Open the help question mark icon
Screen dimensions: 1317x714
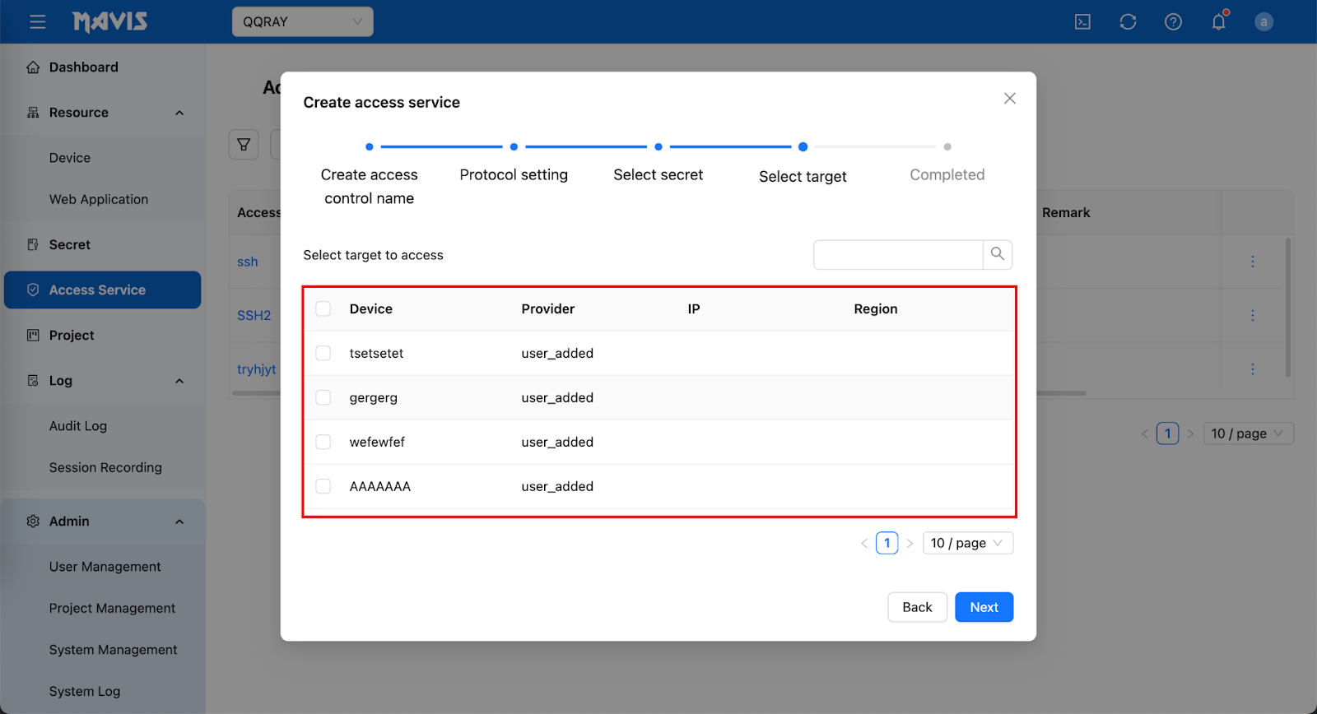coord(1173,22)
